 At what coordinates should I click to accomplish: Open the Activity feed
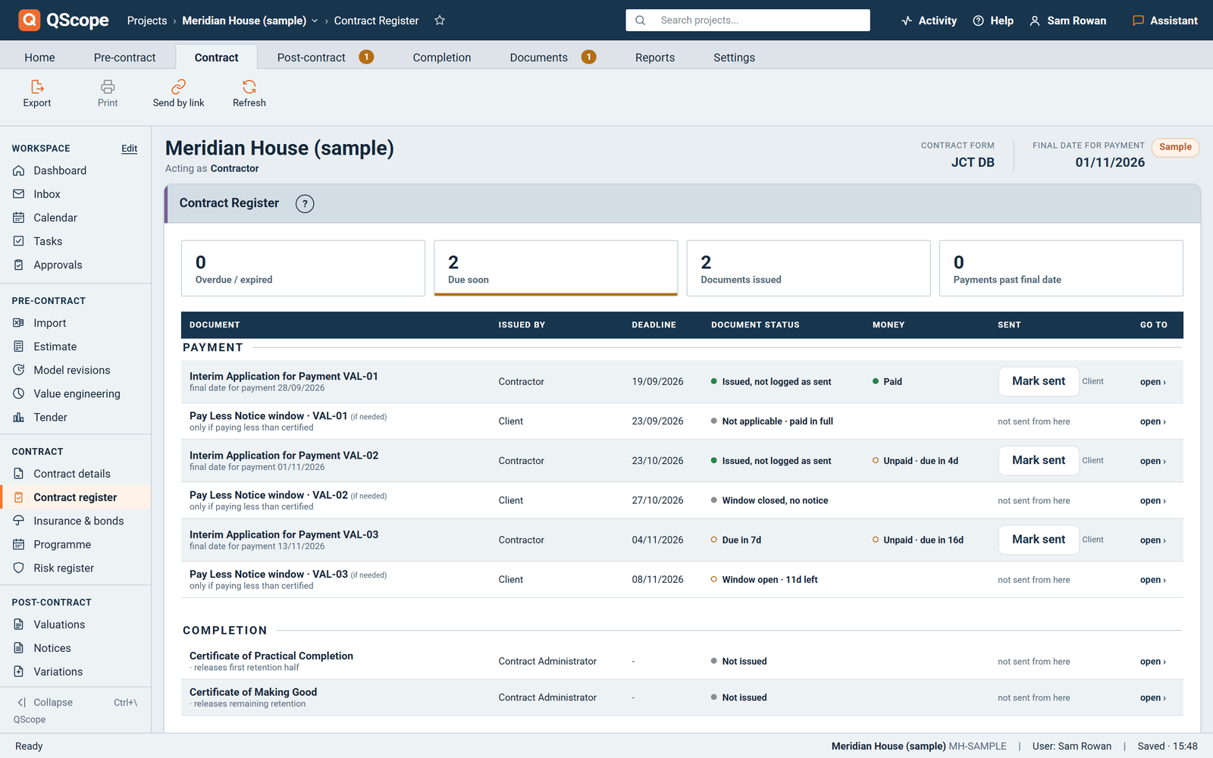click(x=929, y=20)
